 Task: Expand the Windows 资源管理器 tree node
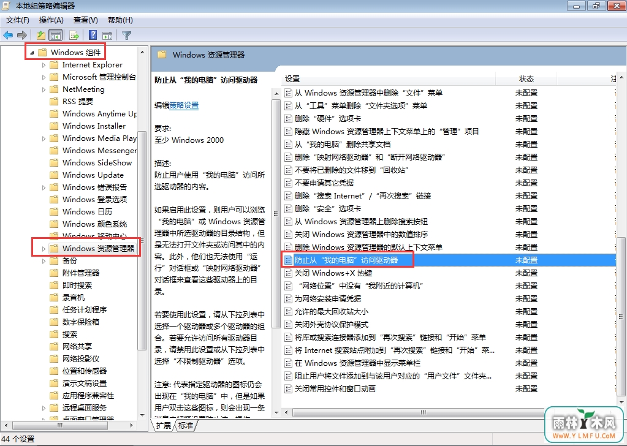point(44,249)
